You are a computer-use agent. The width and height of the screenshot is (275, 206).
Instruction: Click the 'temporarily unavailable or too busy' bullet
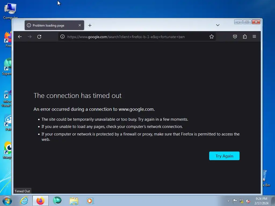click(x=115, y=119)
